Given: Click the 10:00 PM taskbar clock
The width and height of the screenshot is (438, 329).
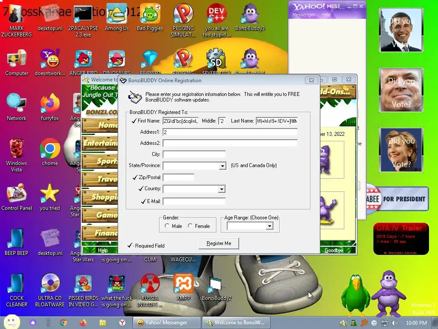Looking at the screenshot, I should 416,323.
